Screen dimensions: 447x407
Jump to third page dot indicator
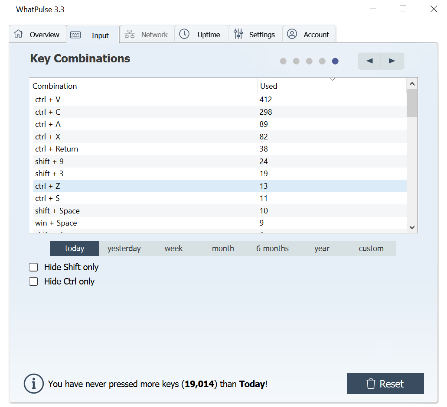(x=309, y=61)
